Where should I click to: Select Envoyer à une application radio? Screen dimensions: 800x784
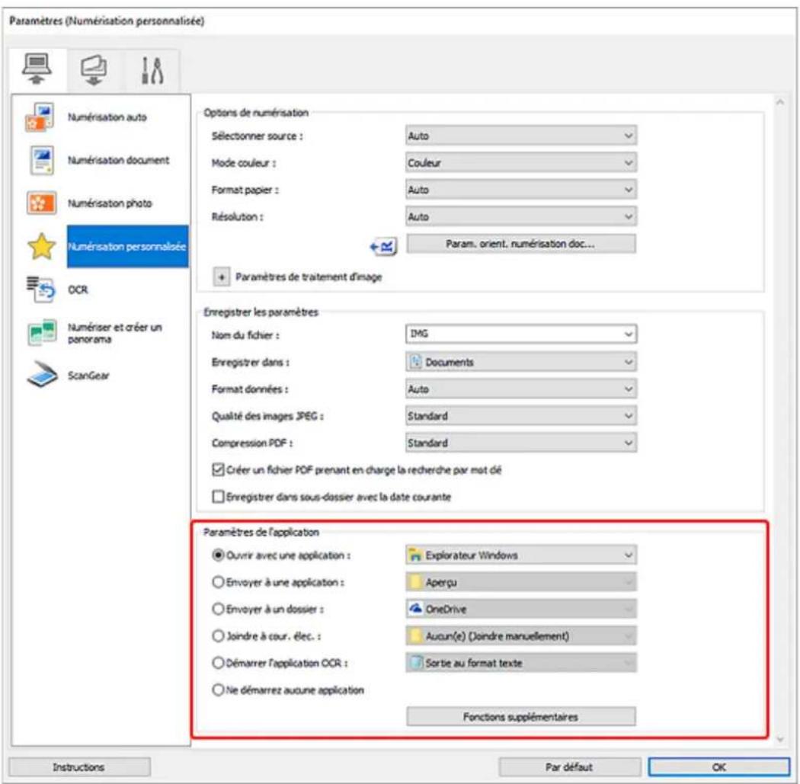click(x=218, y=582)
